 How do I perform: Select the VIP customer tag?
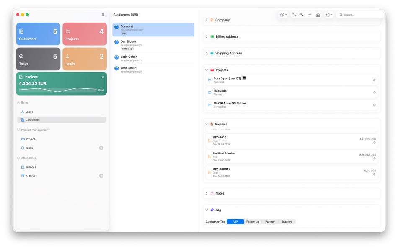click(235, 222)
